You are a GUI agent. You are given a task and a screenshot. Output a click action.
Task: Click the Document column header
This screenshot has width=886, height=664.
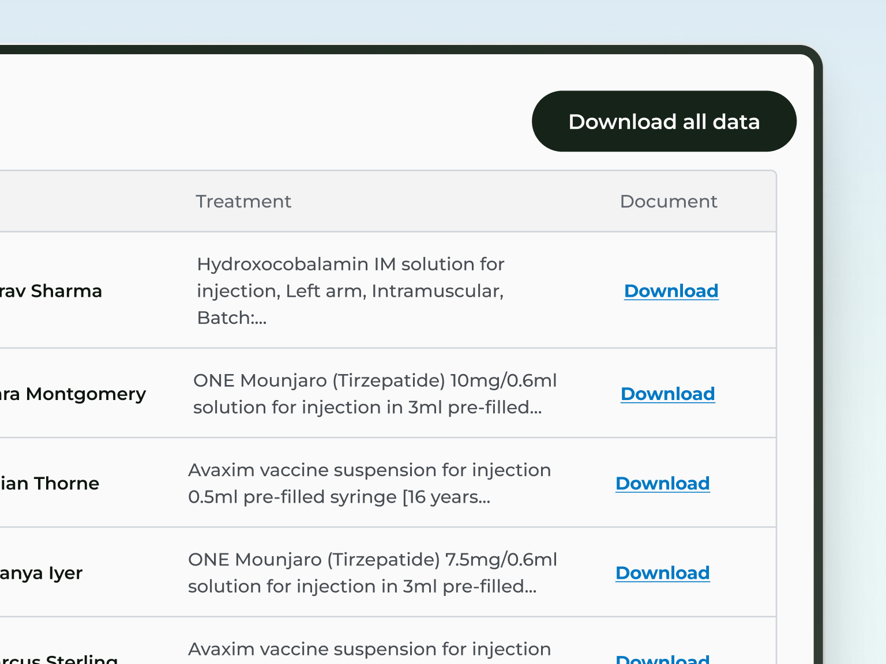668,201
